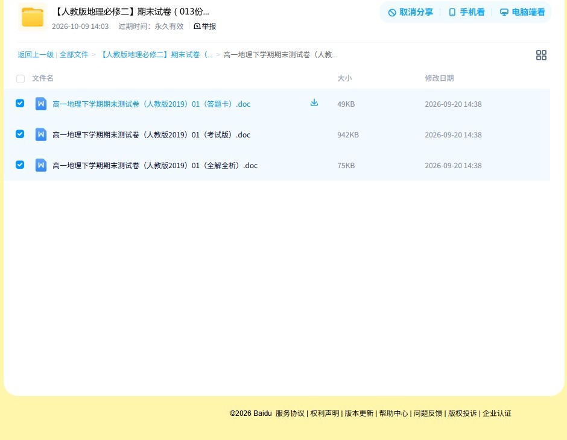Click 手机看 button
Viewport: 567px width, 440px height.
click(466, 12)
